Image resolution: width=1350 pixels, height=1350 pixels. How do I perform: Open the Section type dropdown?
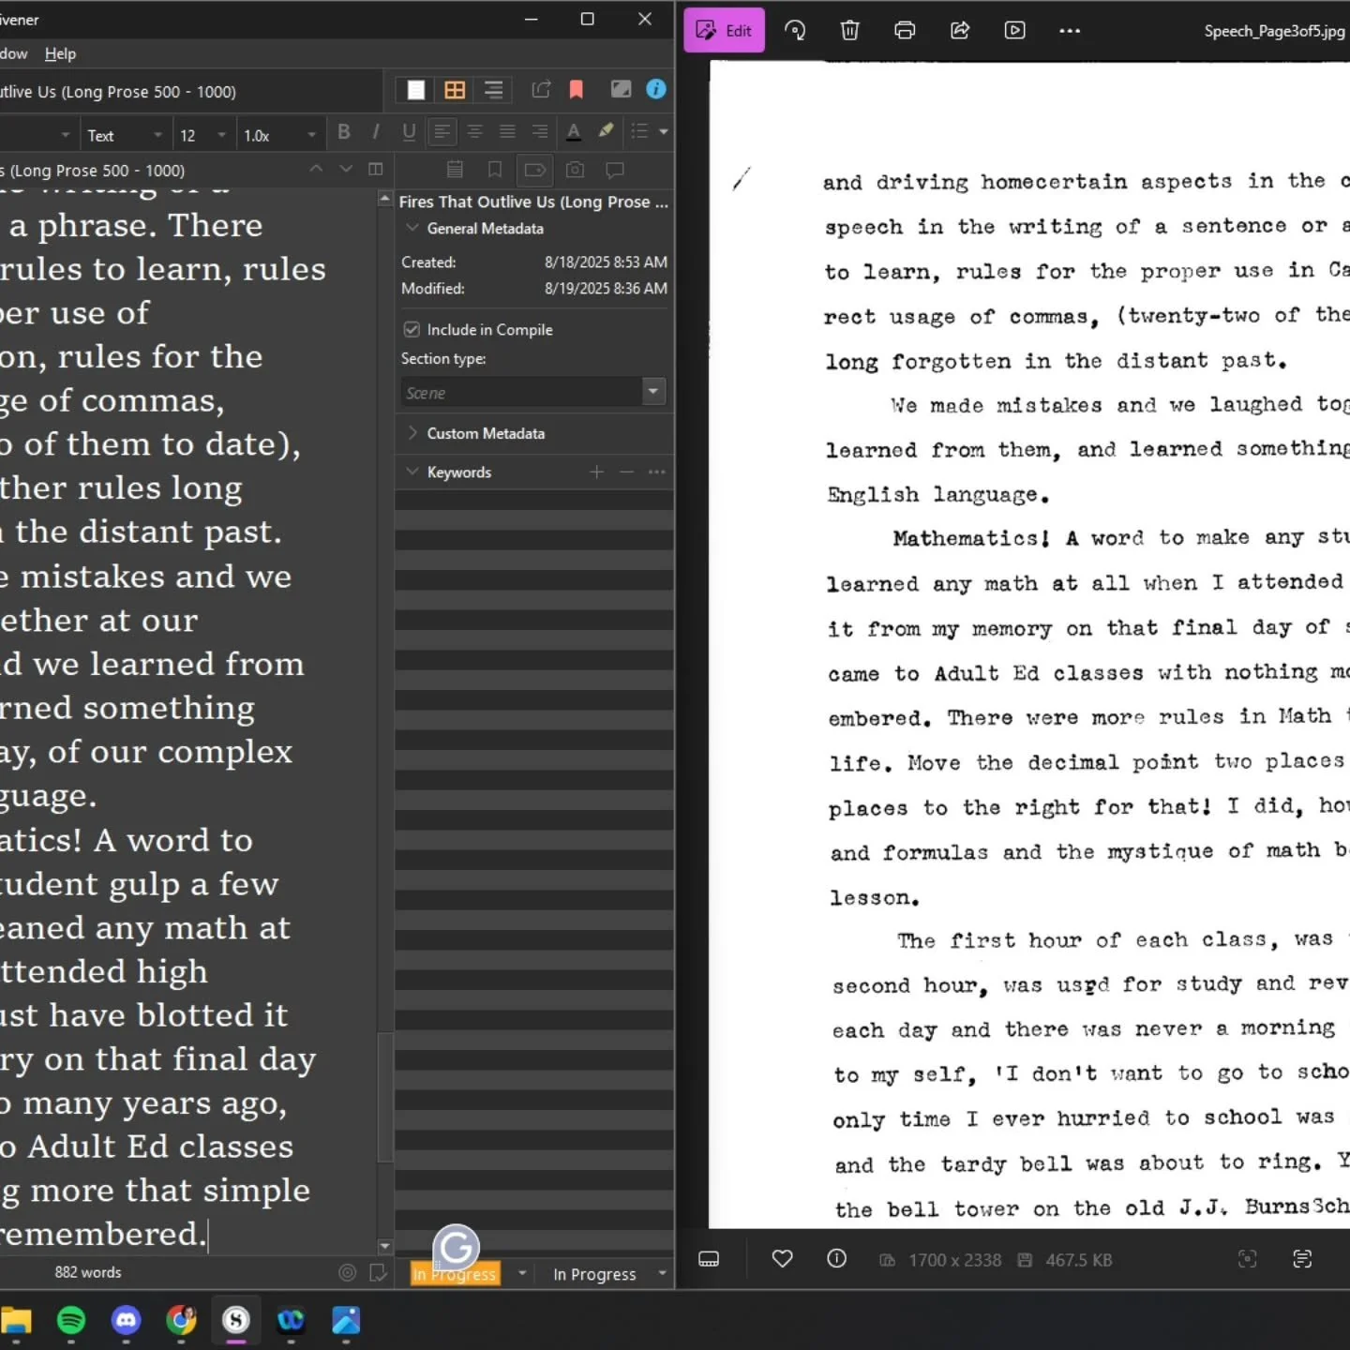pyautogui.click(x=653, y=392)
